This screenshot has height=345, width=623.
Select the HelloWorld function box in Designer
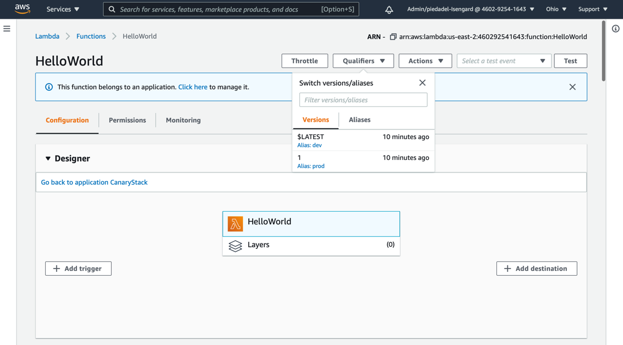point(311,224)
